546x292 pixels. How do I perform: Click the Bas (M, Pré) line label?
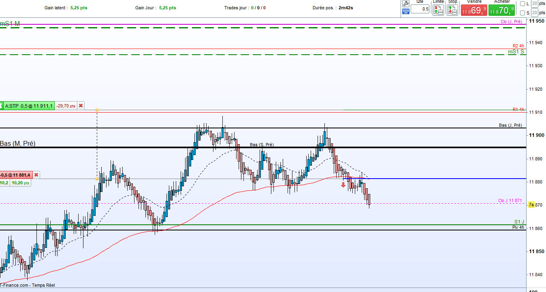coord(17,143)
